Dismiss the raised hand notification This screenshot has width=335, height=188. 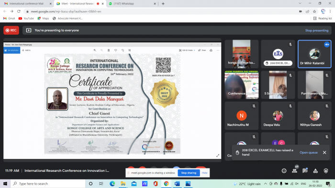point(324,152)
